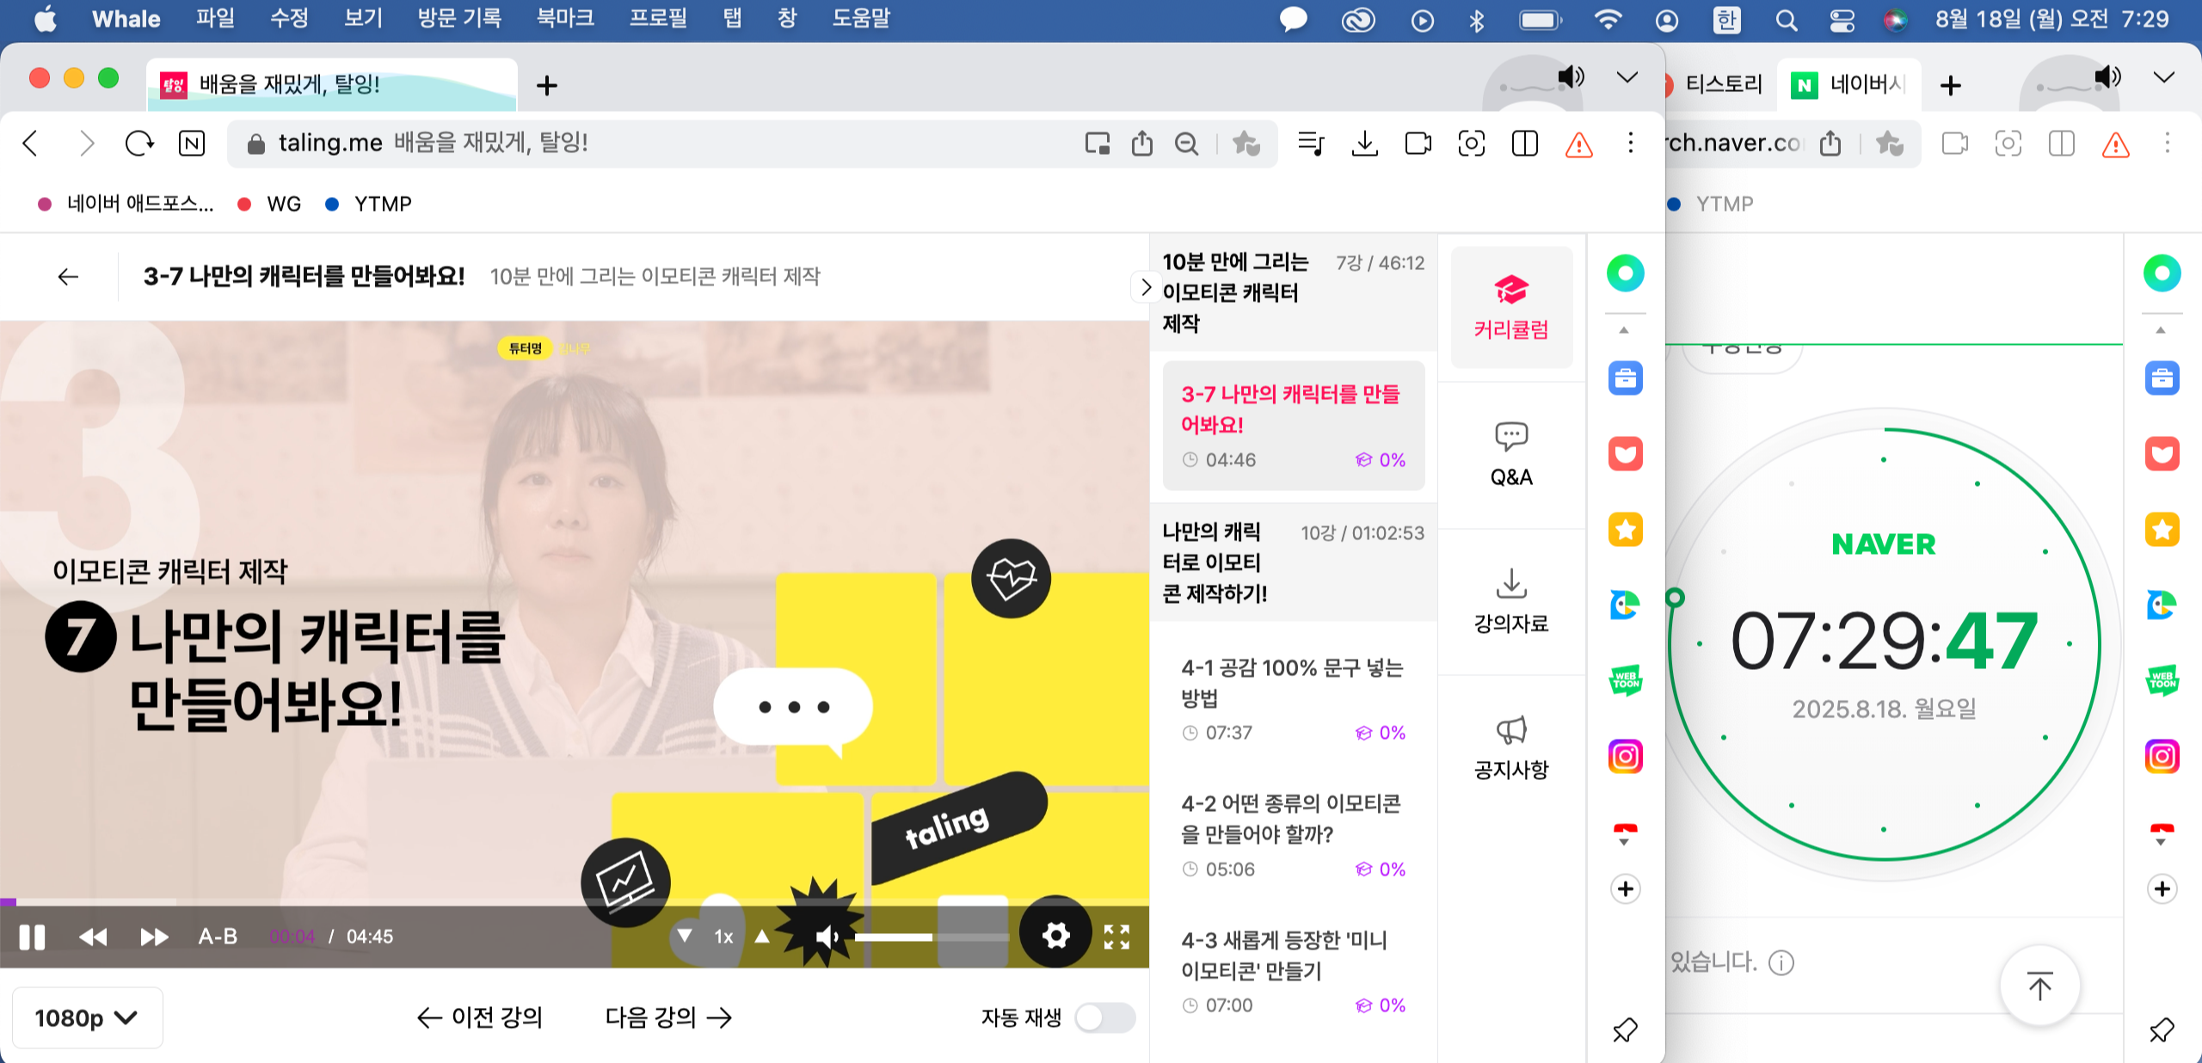
Task: Open the Q&A panel
Action: 1510,454
